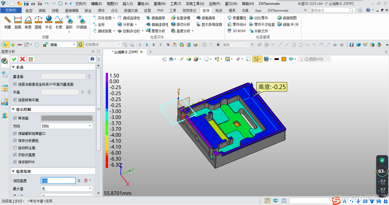Toggle 保存到PMI checkbox
389x205 pixels.
click(x=15, y=162)
